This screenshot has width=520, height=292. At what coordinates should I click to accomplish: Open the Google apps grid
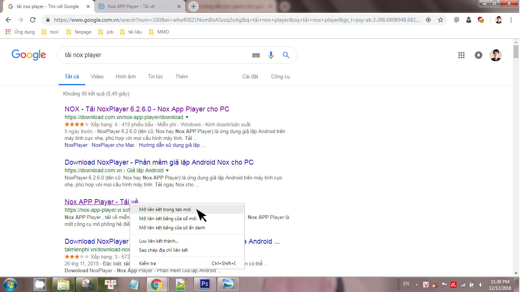point(461,55)
